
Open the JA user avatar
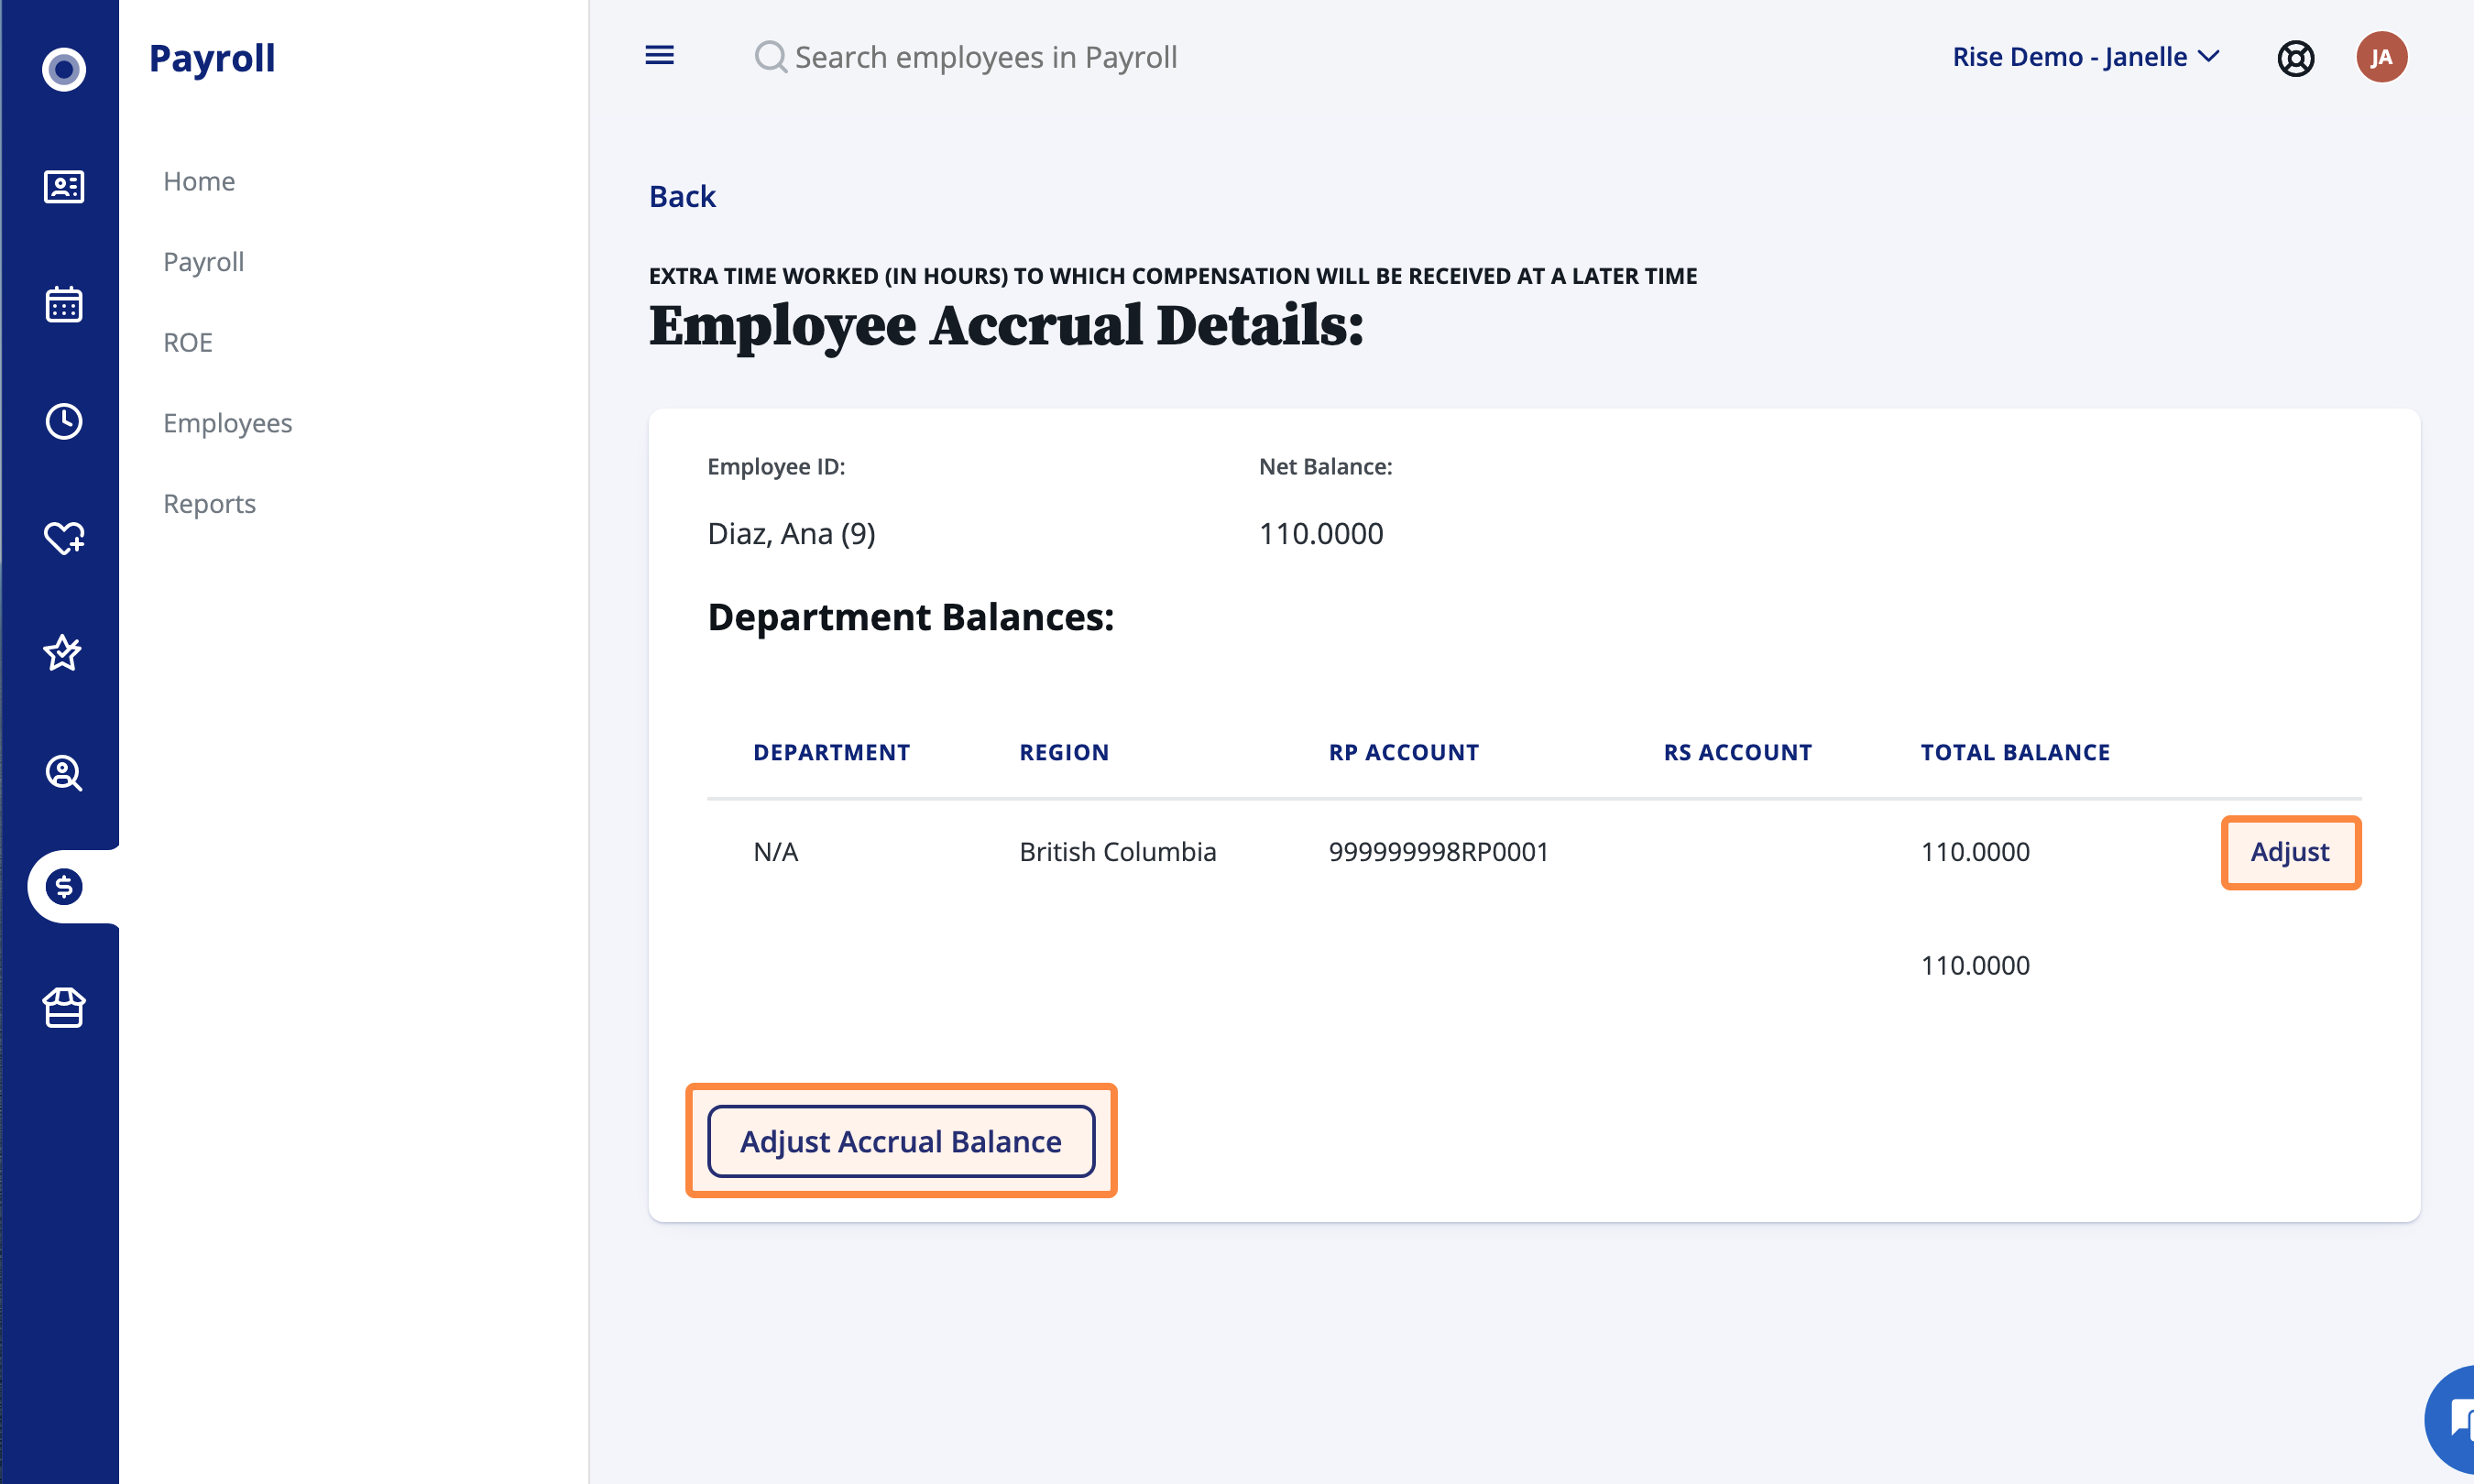point(2381,57)
